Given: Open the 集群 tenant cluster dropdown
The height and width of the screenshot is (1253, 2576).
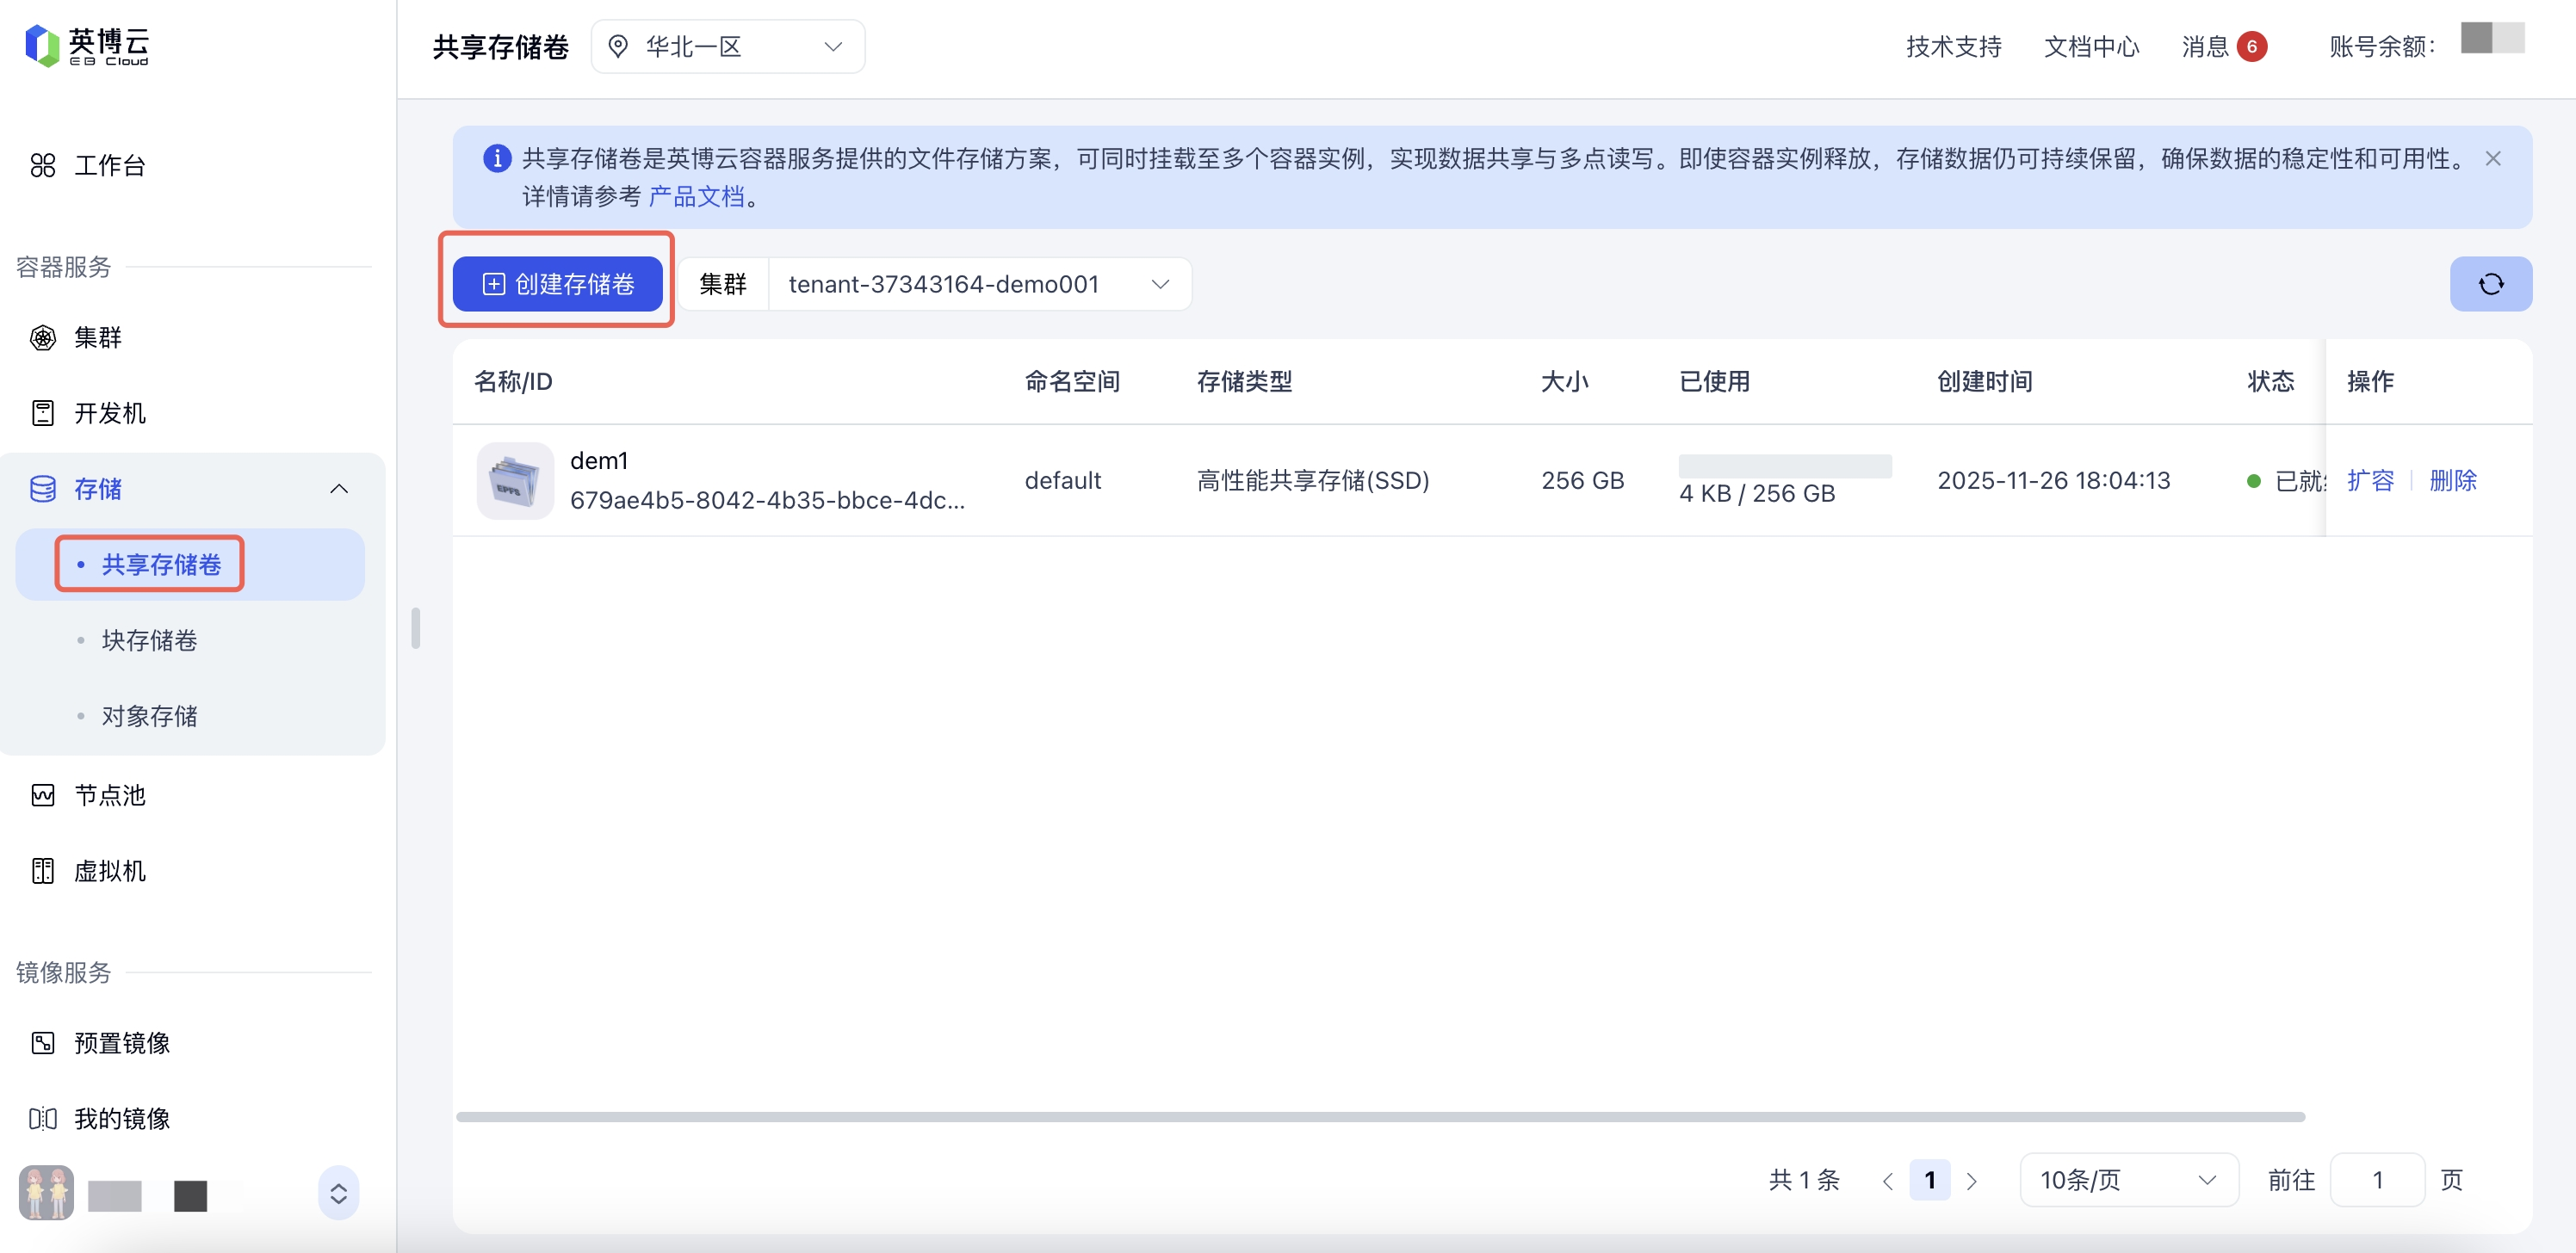Looking at the screenshot, I should point(978,284).
